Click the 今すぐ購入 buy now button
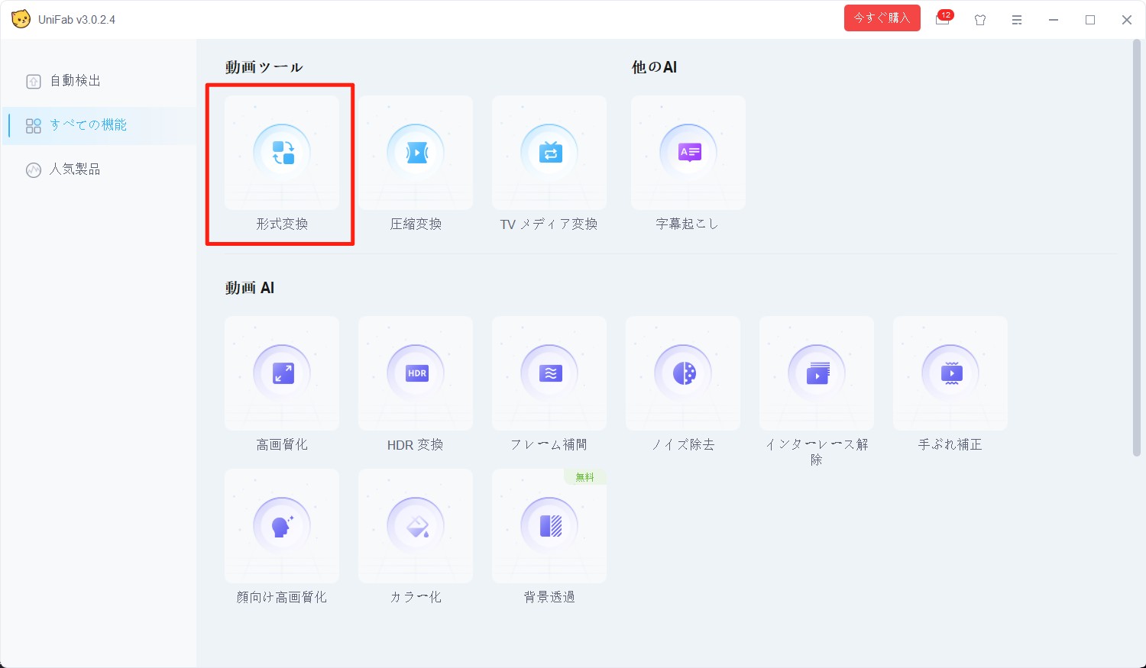 point(882,18)
